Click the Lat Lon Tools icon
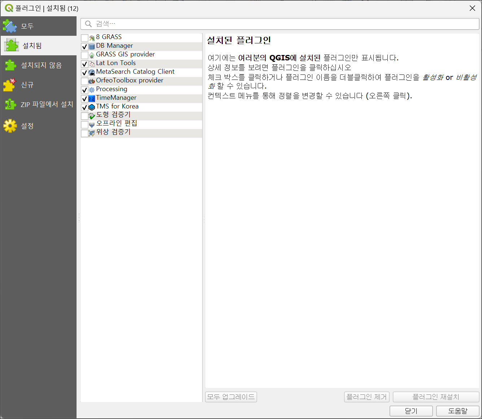Viewport: 482px width, 419px height. click(92, 64)
